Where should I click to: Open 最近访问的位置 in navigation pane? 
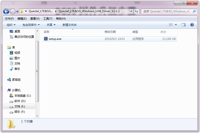click(x=24, y=37)
